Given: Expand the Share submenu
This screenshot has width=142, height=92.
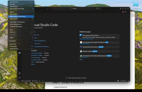Looking at the screenshot, I should [21, 38].
